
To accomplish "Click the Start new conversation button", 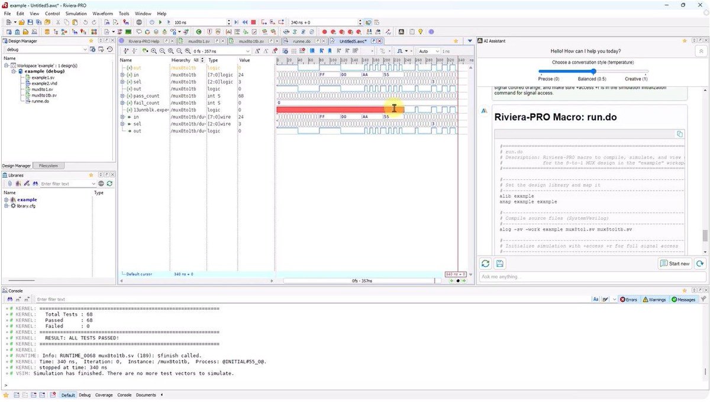I will pyautogui.click(x=675, y=263).
